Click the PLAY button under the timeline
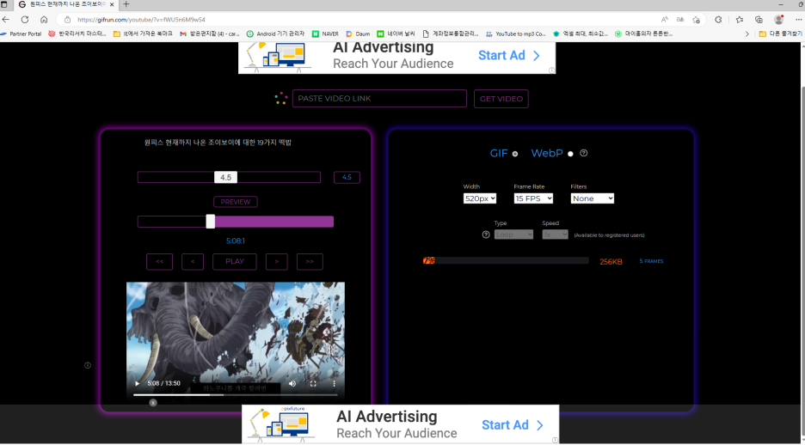The height and width of the screenshot is (445, 805). pos(235,261)
